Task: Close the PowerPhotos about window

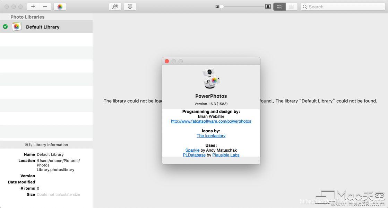Action: click(x=167, y=61)
